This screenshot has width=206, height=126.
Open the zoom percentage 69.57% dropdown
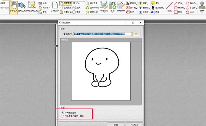point(83,3)
